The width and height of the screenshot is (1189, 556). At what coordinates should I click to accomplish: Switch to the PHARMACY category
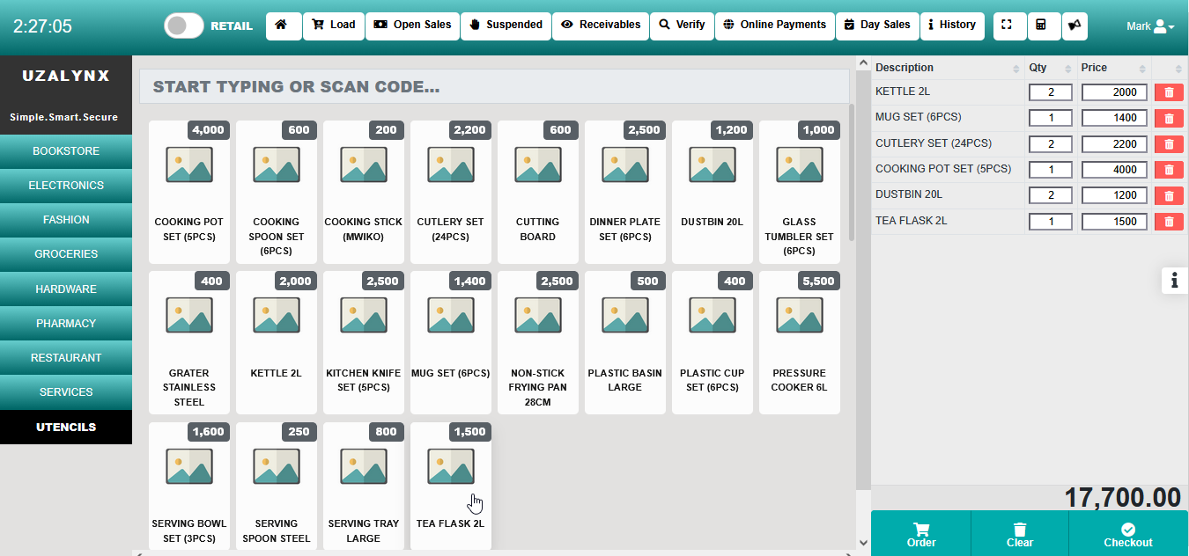pyautogui.click(x=66, y=324)
